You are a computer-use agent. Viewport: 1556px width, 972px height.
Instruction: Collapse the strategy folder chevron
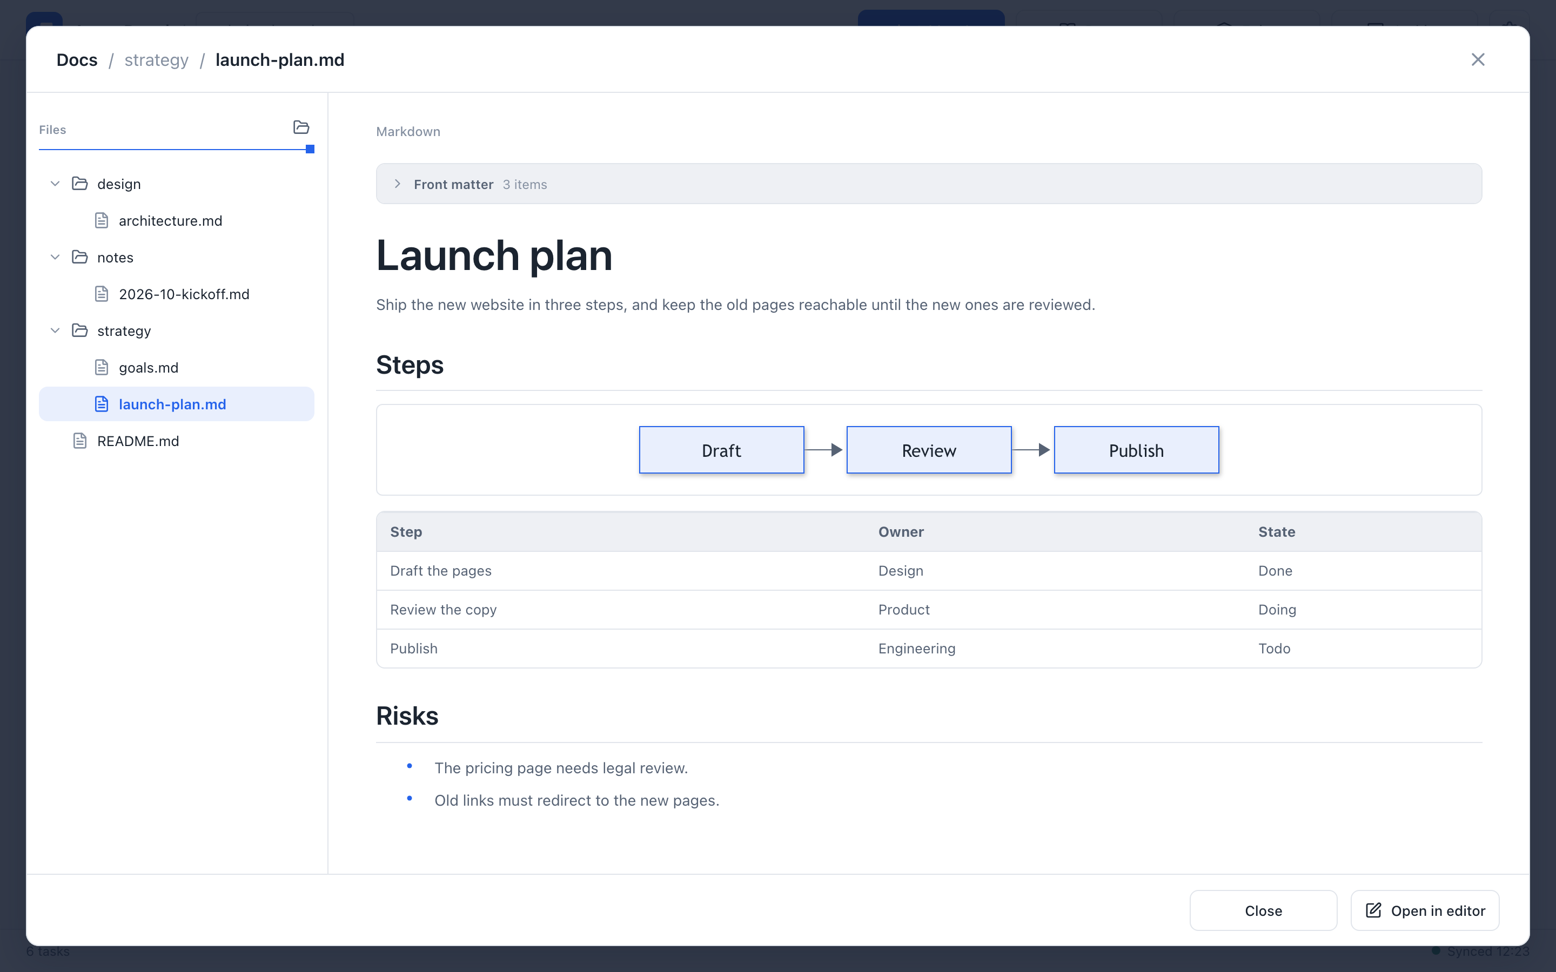tap(55, 330)
